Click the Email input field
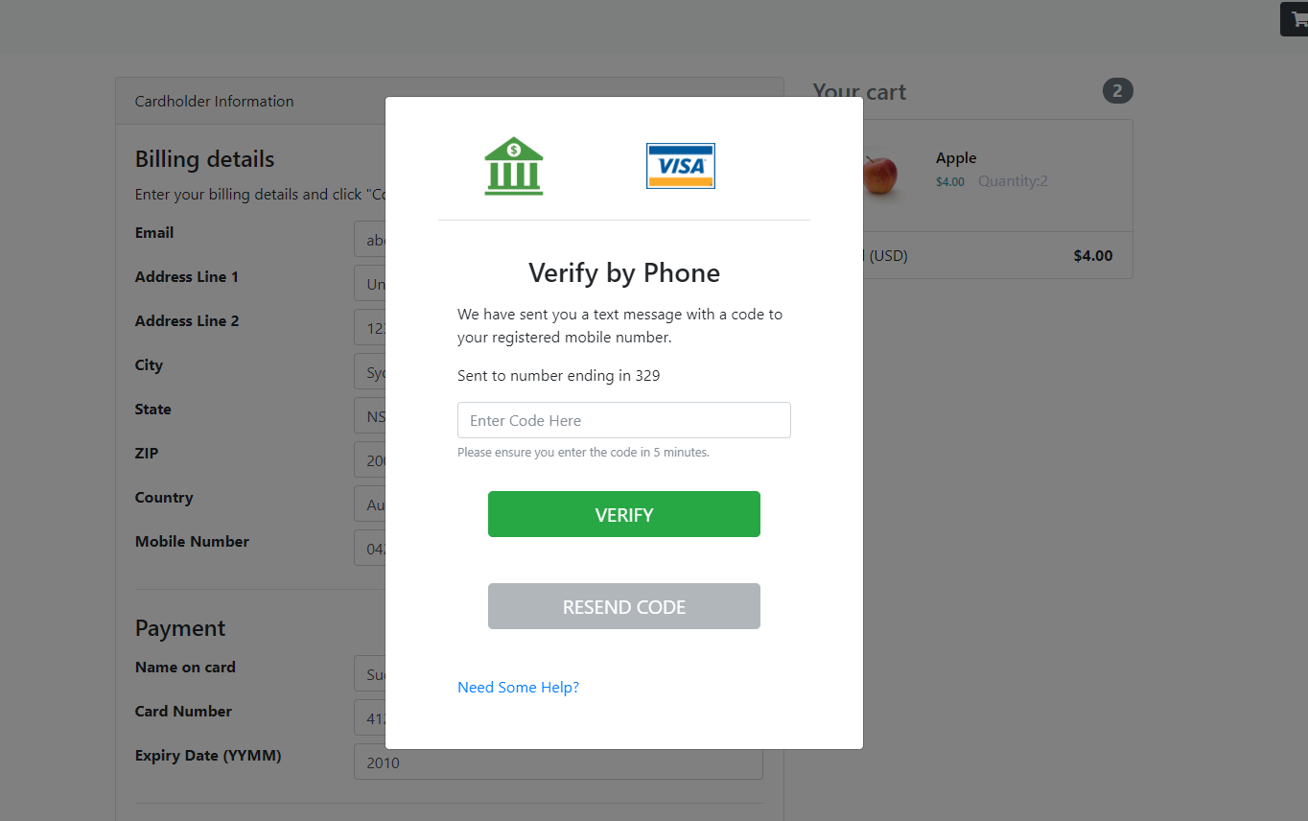Image resolution: width=1308 pixels, height=821 pixels. [370, 240]
